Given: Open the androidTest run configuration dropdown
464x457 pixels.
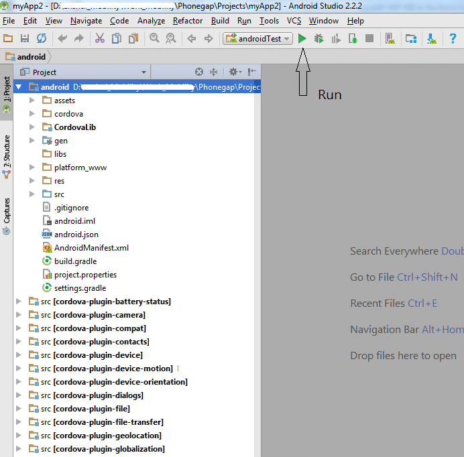Looking at the screenshot, I should click(x=258, y=39).
